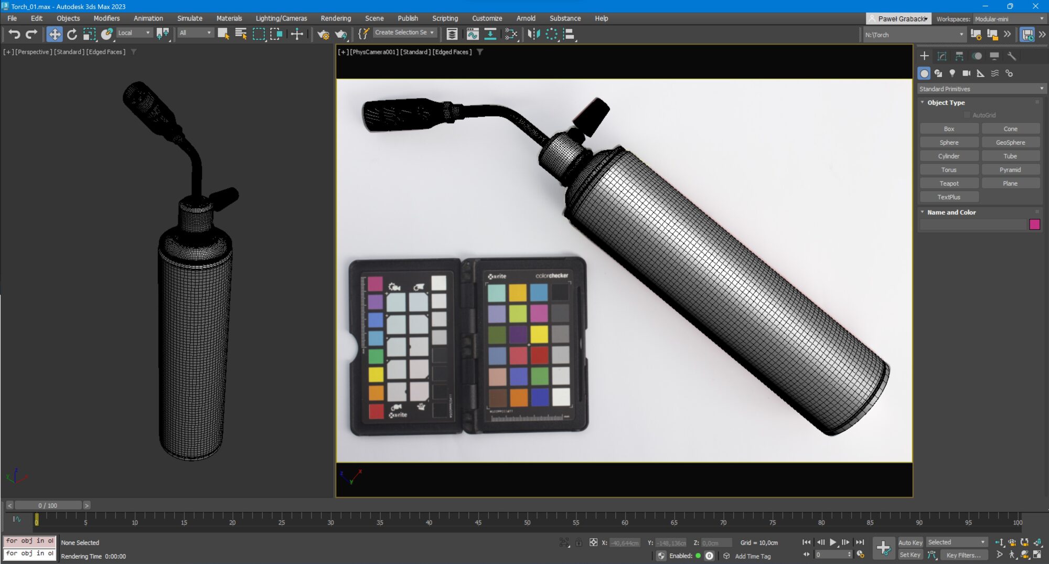Pick the object color swatch
This screenshot has width=1049, height=564.
pos(1034,225)
